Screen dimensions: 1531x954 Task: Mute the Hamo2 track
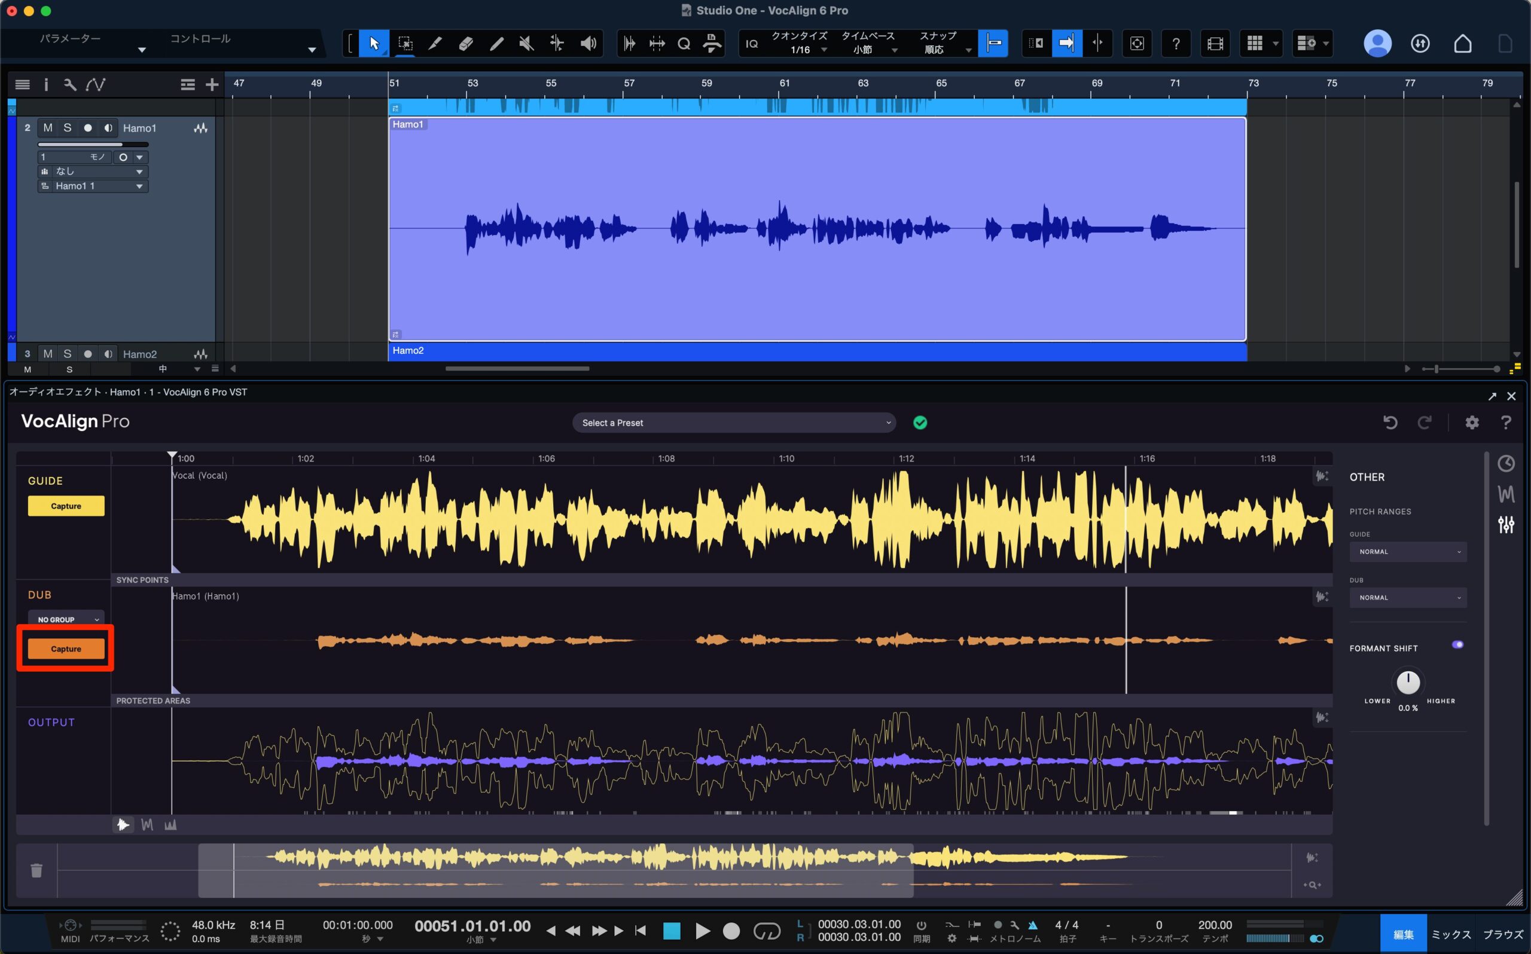(x=47, y=353)
